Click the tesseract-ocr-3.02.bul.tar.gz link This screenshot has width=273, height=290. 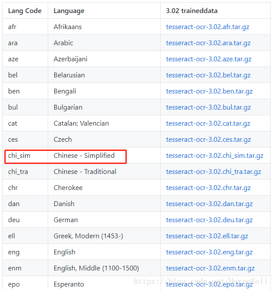click(x=208, y=107)
